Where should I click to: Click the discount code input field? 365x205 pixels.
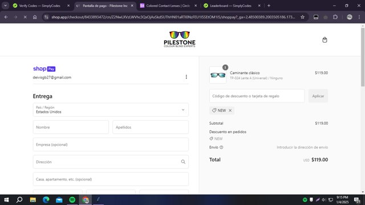[257, 96]
